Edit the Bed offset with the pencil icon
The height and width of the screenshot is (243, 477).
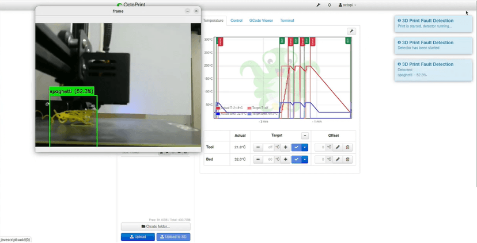(338, 159)
